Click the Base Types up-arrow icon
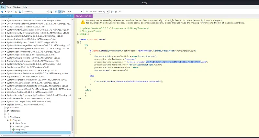The height and width of the screenshot is (138, 259). (14, 123)
